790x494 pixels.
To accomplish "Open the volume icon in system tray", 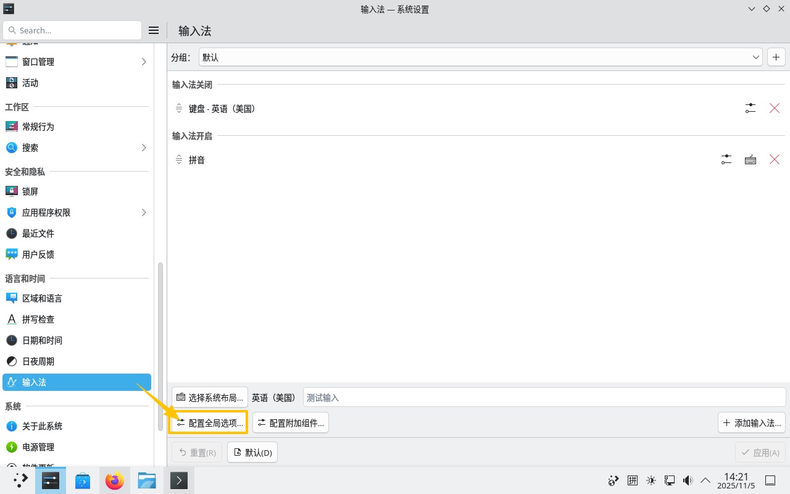I will coord(688,480).
